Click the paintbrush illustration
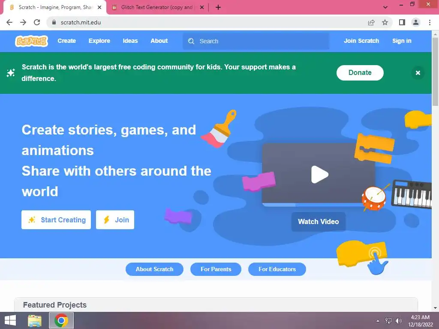This screenshot has height=329, width=439. coord(219,129)
